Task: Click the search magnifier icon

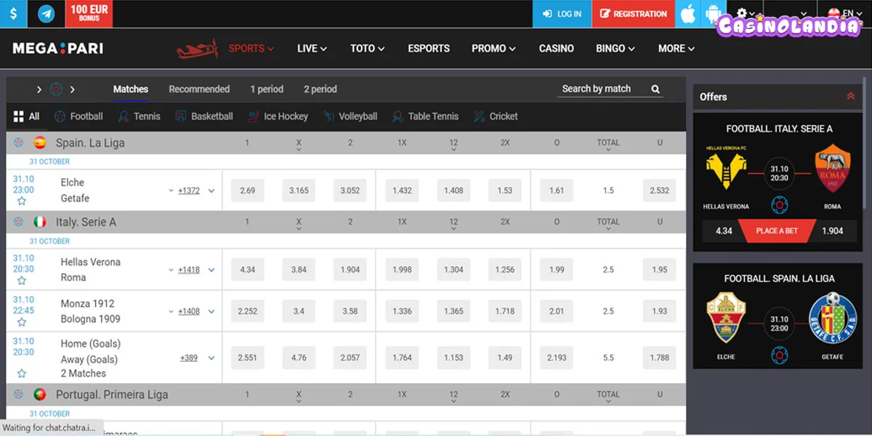Action: [x=655, y=89]
